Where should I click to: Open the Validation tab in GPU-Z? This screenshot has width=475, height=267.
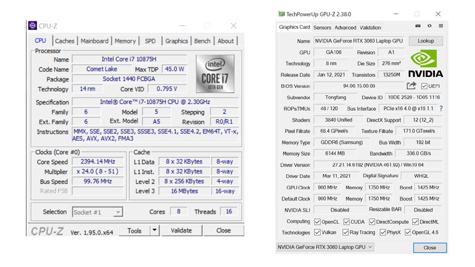point(370,28)
